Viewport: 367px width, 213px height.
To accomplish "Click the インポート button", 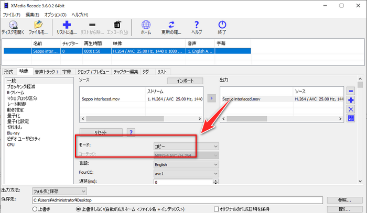I will (185, 81).
